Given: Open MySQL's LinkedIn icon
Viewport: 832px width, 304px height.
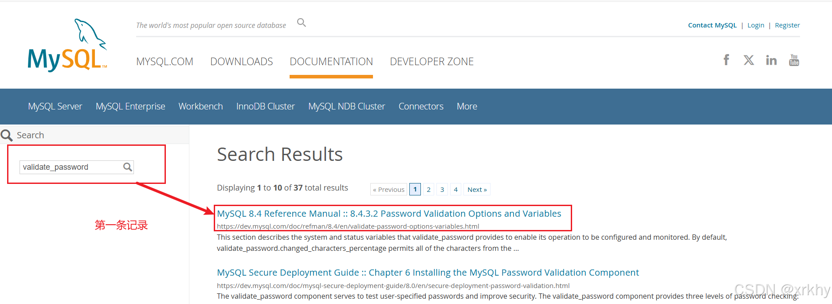Looking at the screenshot, I should (x=771, y=60).
